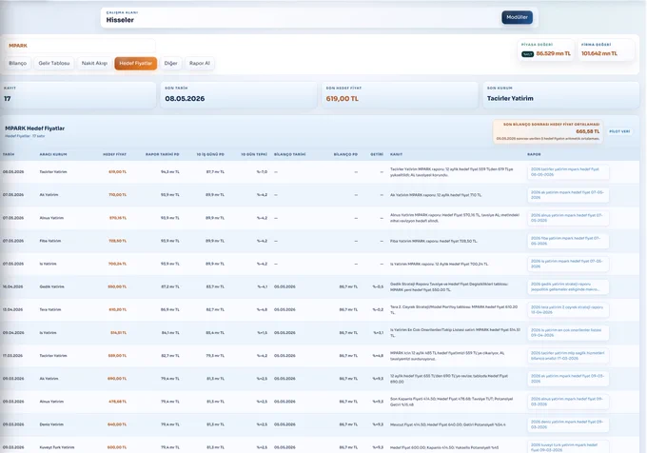Sort by the Aracı Kurum column header
The width and height of the screenshot is (647, 453).
click(x=53, y=154)
